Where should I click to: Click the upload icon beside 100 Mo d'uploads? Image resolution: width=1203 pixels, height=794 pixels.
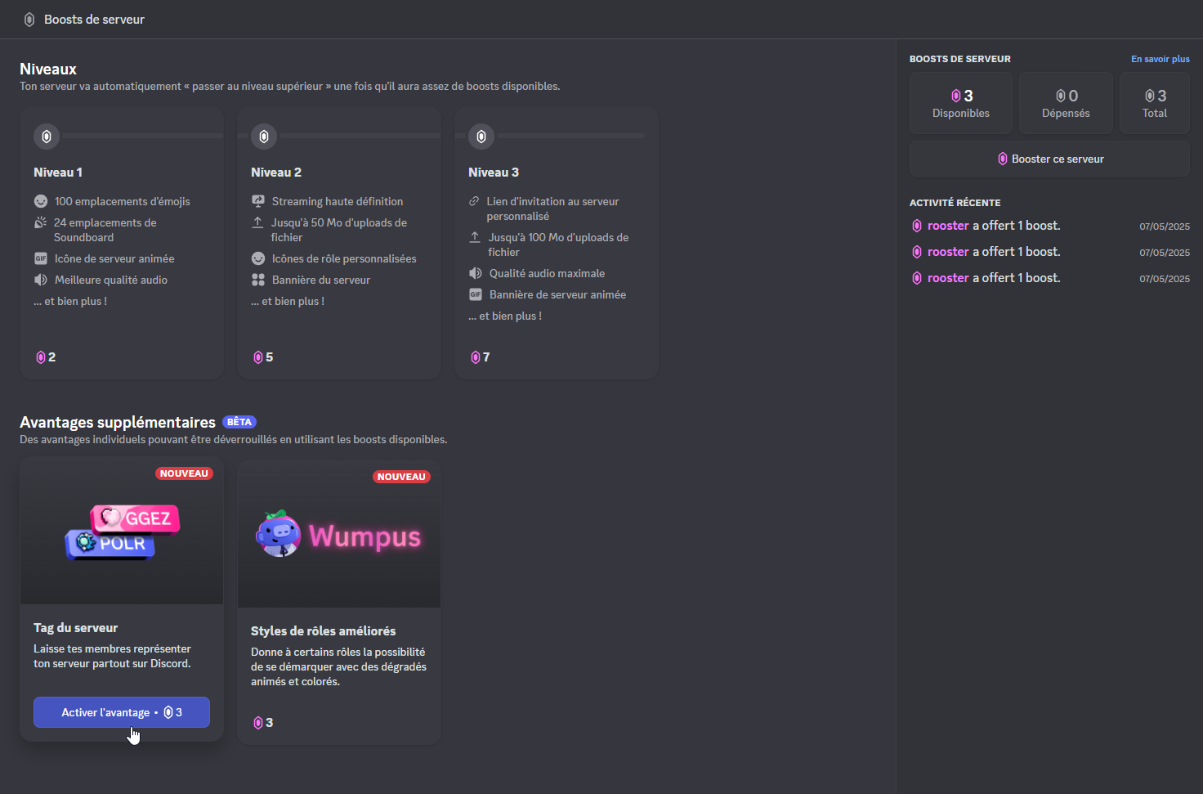tap(475, 237)
